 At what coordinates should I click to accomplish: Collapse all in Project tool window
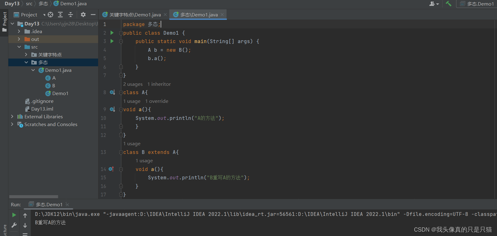click(71, 15)
